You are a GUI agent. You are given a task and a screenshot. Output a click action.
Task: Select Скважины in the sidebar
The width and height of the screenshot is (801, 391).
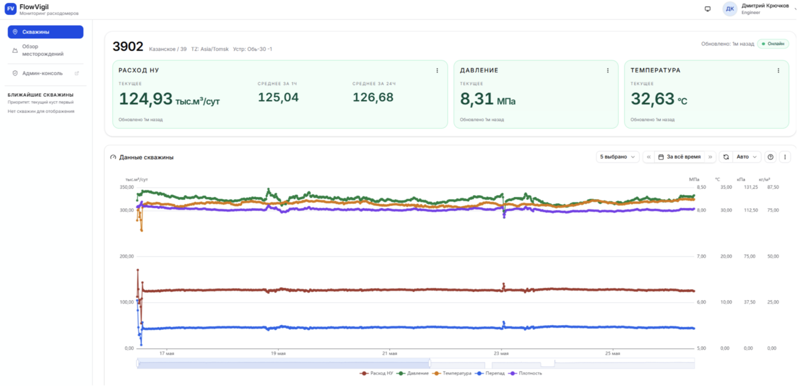(x=45, y=32)
